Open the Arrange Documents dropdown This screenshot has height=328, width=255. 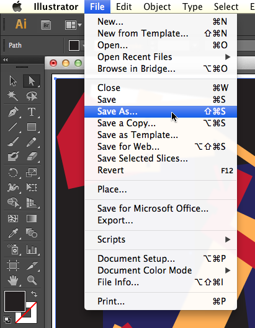73,25
